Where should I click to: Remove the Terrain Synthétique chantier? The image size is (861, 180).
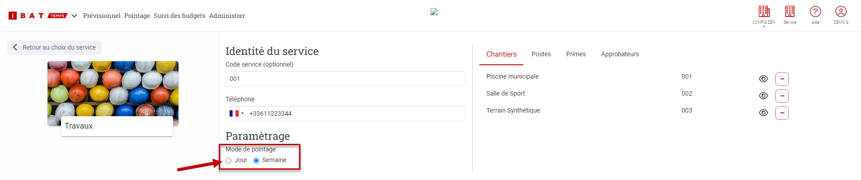pos(782,113)
